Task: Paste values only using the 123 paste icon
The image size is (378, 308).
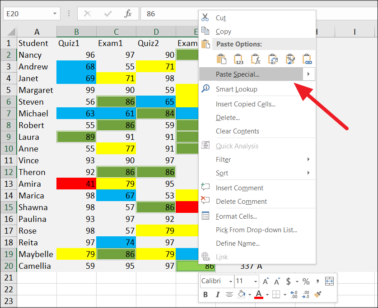Action: [x=238, y=59]
